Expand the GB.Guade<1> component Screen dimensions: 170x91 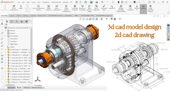[x=5, y=50]
